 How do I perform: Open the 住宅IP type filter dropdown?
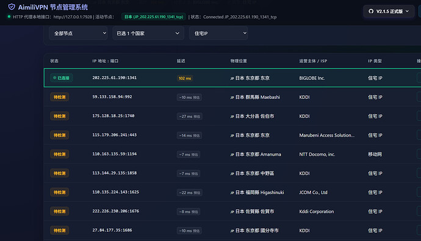218,34
